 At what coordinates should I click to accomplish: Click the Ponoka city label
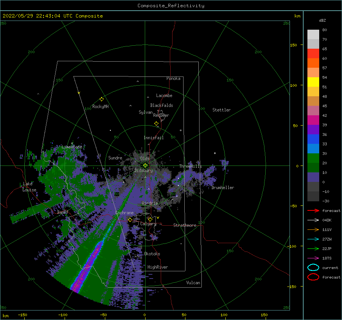173,78
